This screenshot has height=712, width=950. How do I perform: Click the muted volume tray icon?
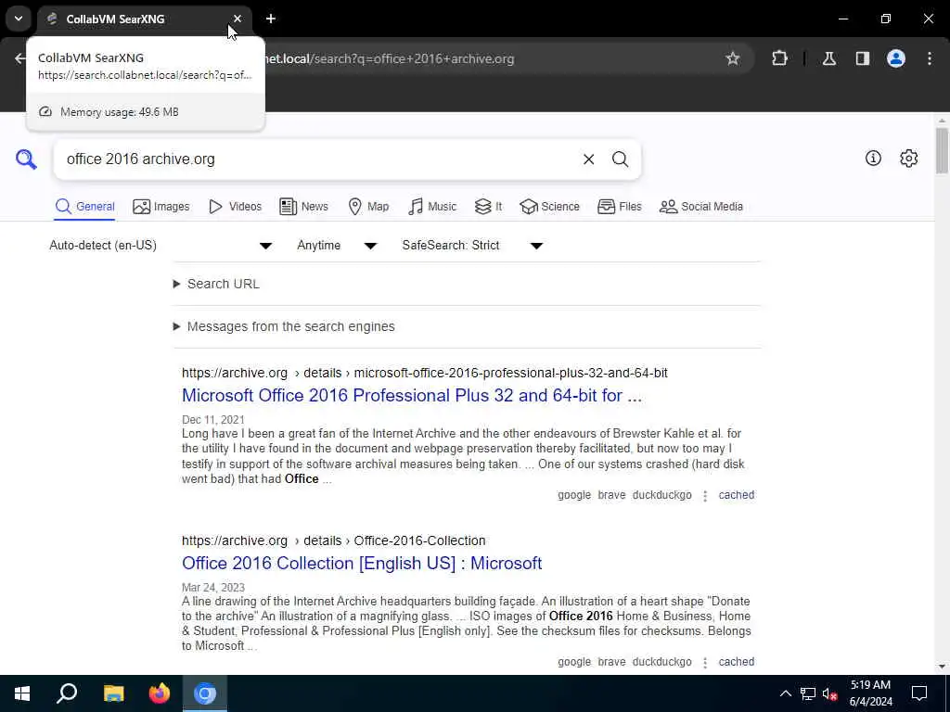tap(829, 693)
